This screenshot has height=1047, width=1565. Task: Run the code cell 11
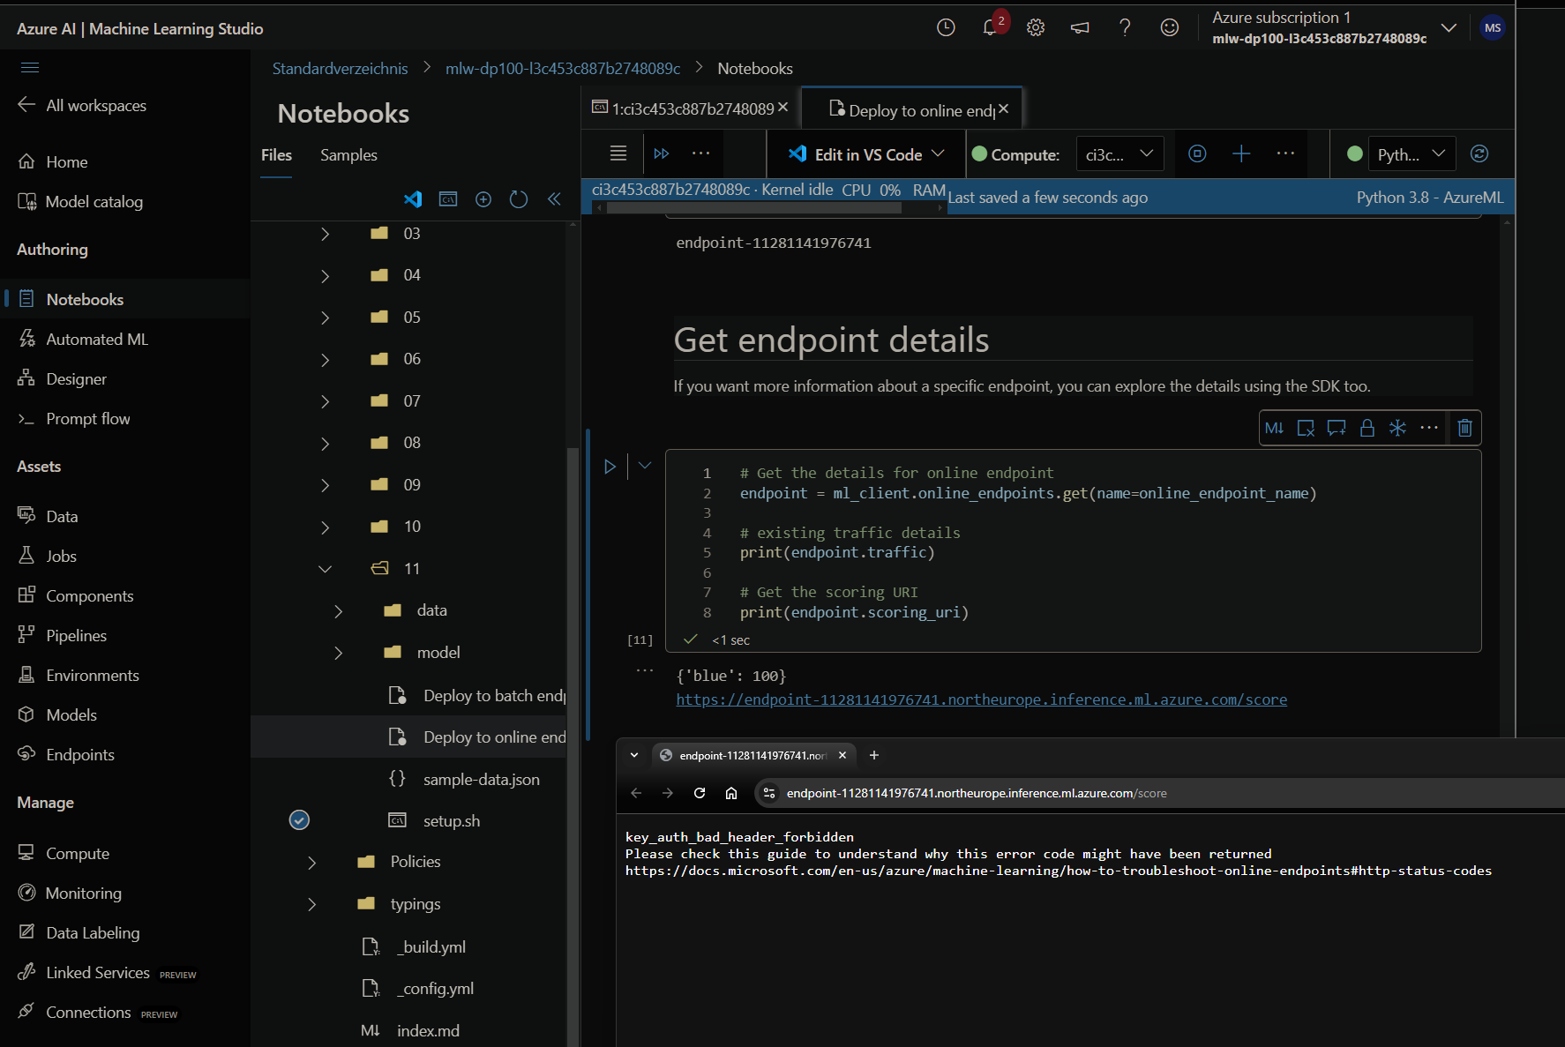point(610,466)
